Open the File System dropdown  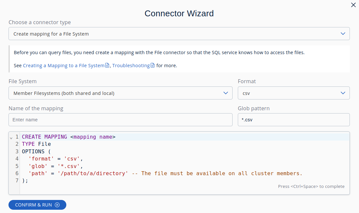coord(120,93)
